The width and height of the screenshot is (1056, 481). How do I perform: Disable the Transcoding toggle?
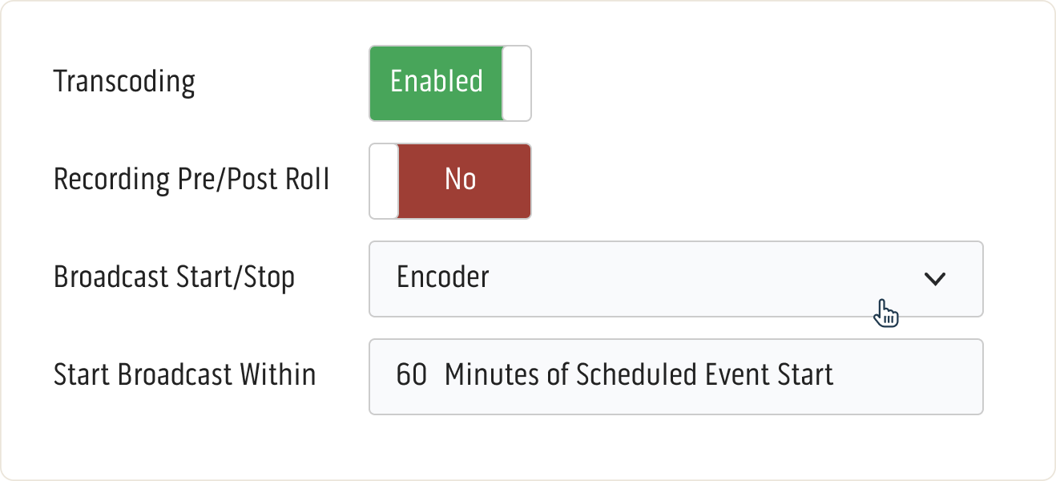(449, 83)
